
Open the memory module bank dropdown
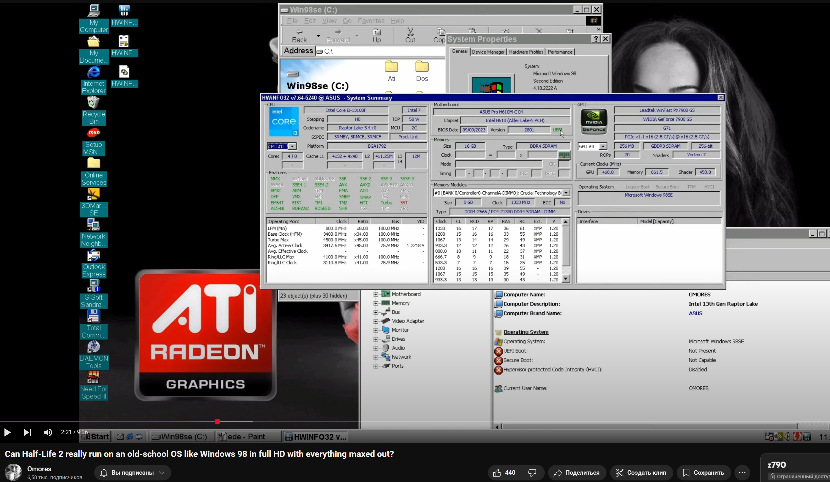tap(566, 193)
